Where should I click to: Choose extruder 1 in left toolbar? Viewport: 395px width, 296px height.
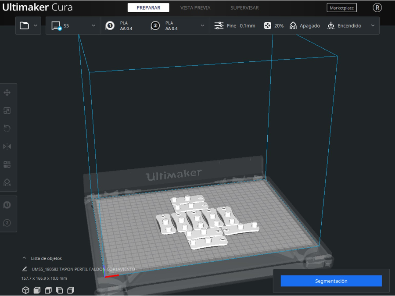(7, 205)
